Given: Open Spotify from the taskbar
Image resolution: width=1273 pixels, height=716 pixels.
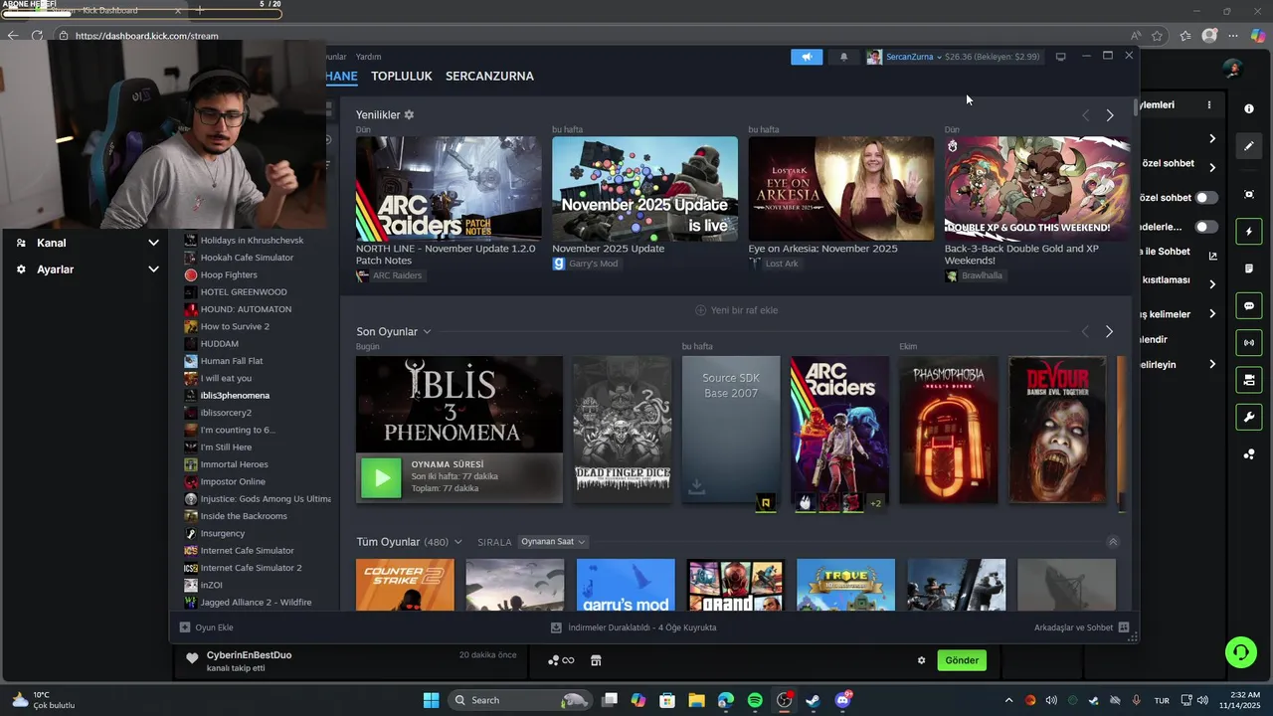Looking at the screenshot, I should coord(755,700).
